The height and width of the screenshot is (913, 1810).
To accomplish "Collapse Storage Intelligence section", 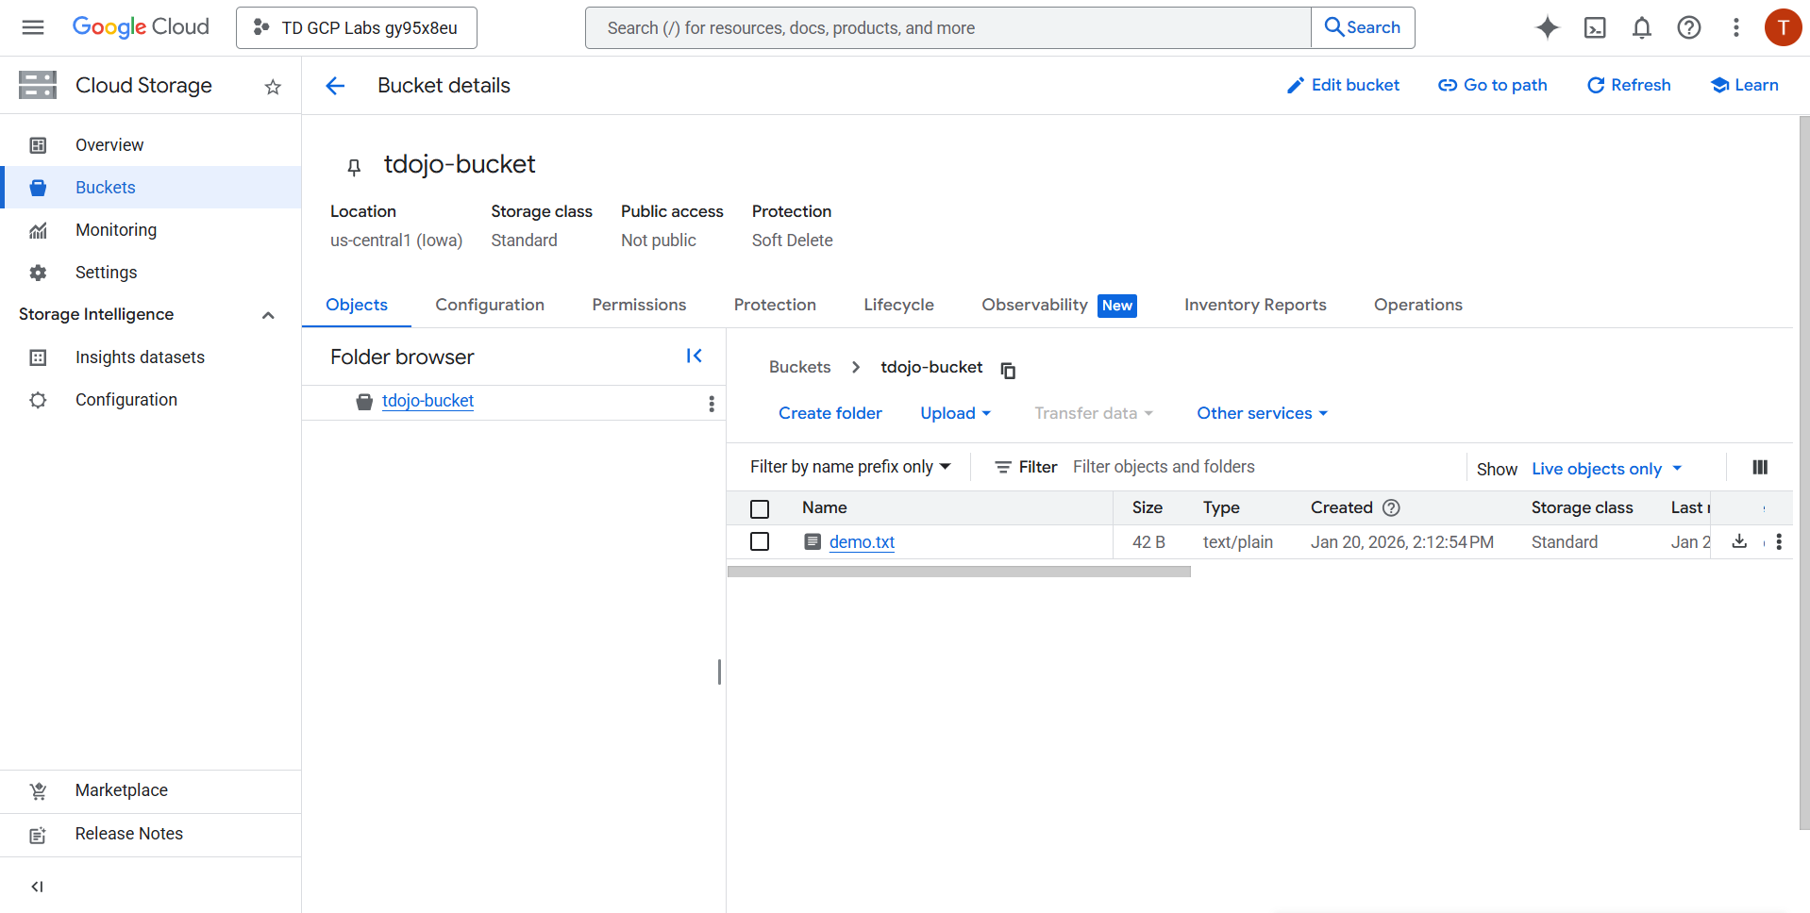I will 268,315.
